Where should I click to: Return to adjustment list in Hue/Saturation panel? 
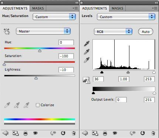click(6, 133)
